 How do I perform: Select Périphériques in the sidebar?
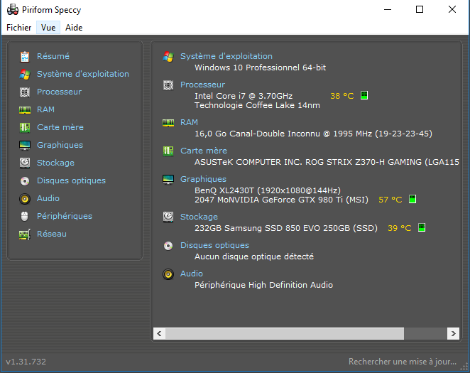[x=65, y=216]
